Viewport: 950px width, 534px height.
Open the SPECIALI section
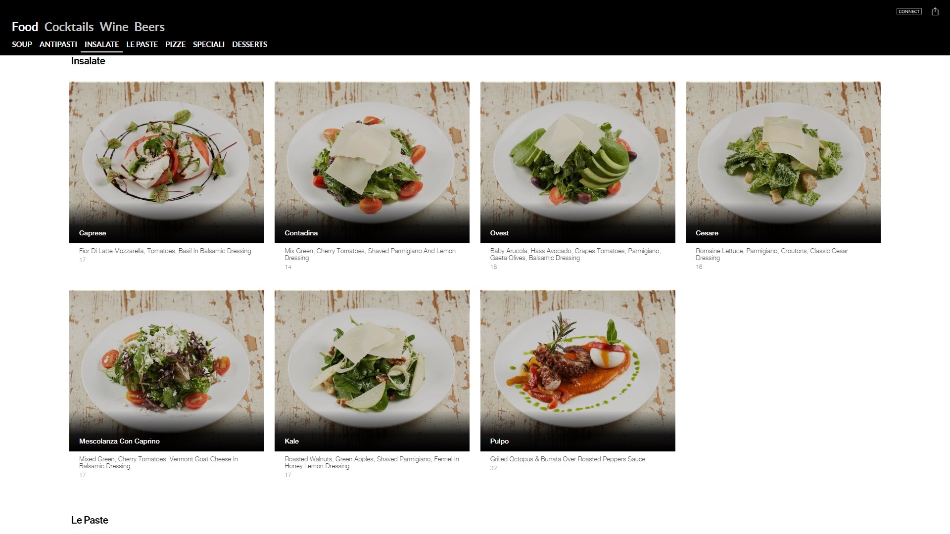[209, 44]
